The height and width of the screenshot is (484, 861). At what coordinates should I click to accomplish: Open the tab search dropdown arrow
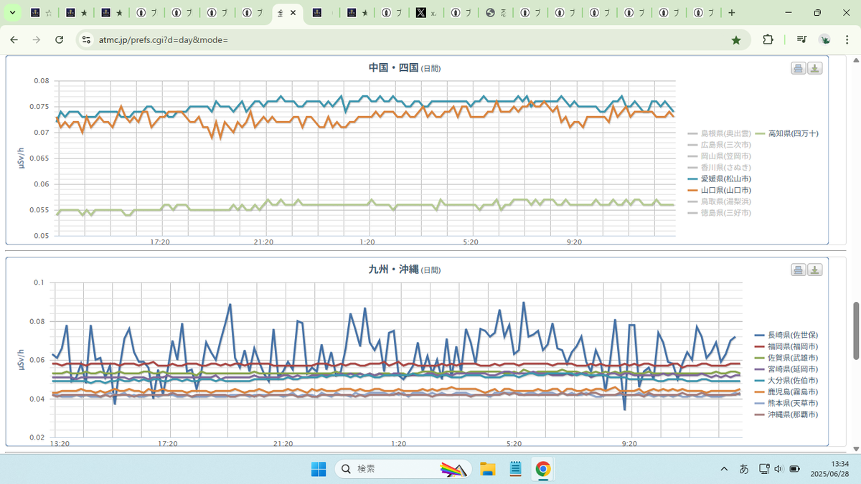click(12, 13)
